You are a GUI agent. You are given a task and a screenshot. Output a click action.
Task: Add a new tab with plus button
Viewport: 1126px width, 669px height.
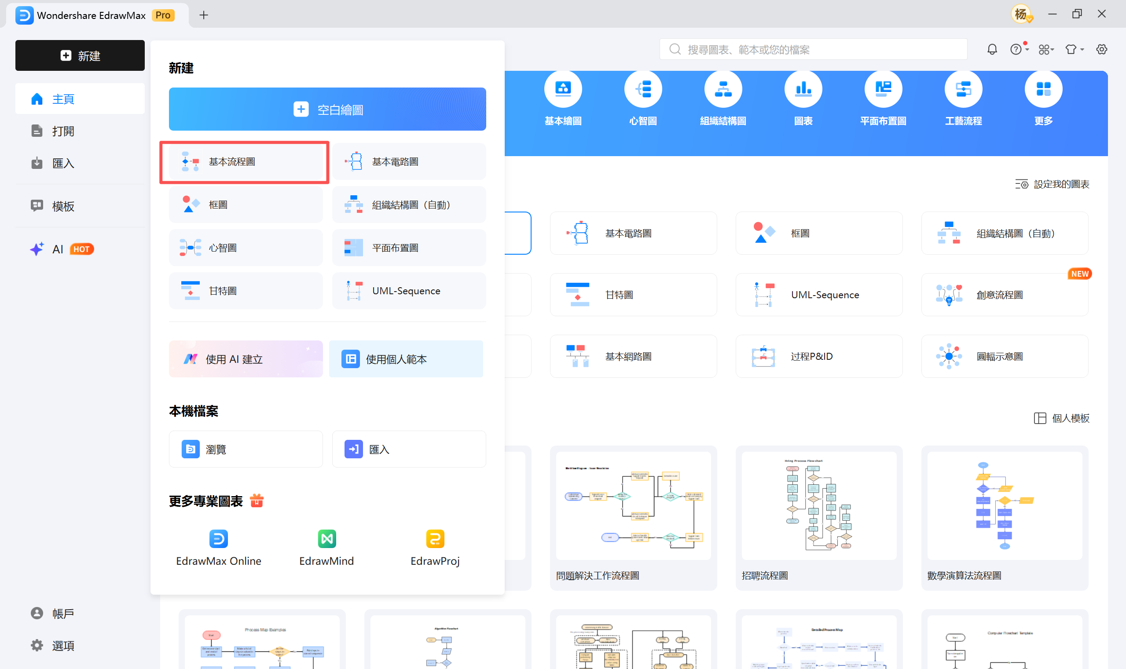(204, 15)
